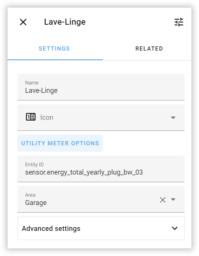Click the Lave-Linge dialog title
The width and height of the screenshot is (199, 256).
pos(65,22)
